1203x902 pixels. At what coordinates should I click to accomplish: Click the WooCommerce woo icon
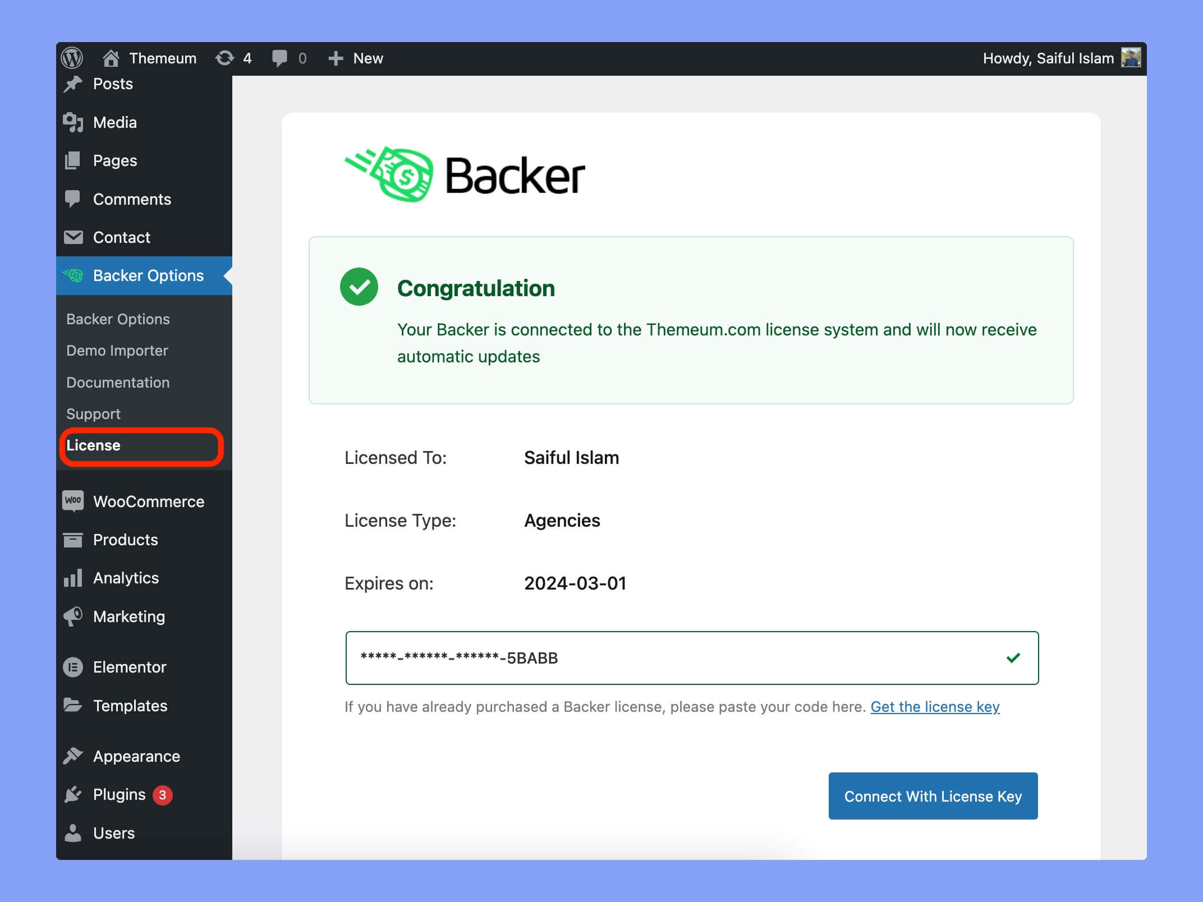point(73,501)
